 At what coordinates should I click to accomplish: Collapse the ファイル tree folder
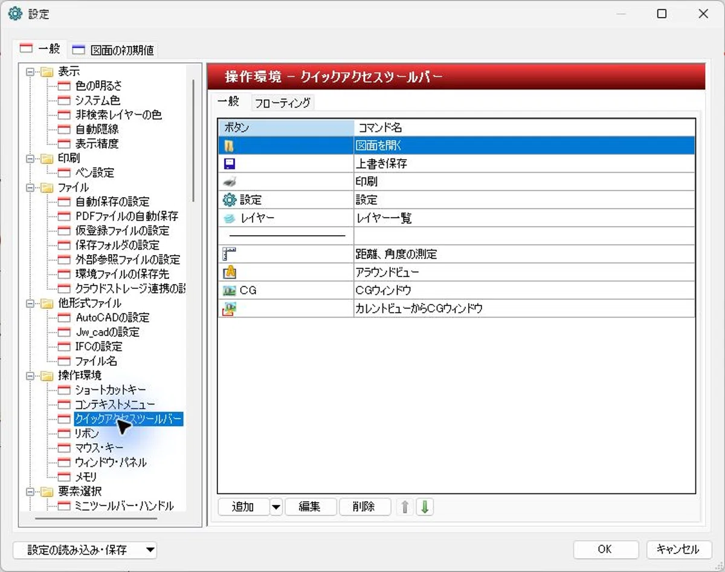[x=30, y=188]
